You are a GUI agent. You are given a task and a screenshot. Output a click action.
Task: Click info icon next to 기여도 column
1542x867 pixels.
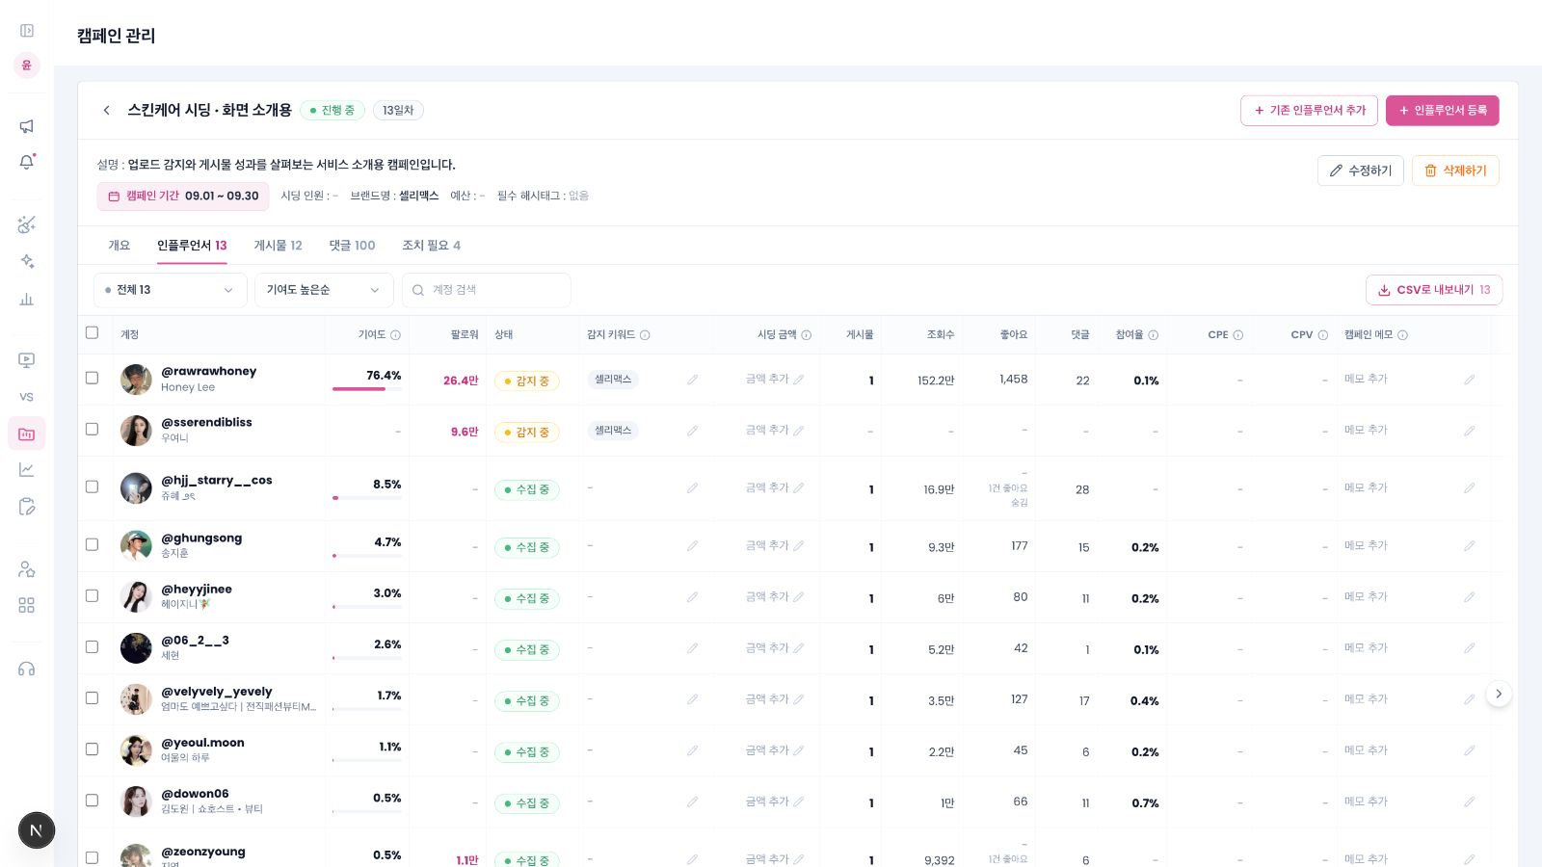395,335
